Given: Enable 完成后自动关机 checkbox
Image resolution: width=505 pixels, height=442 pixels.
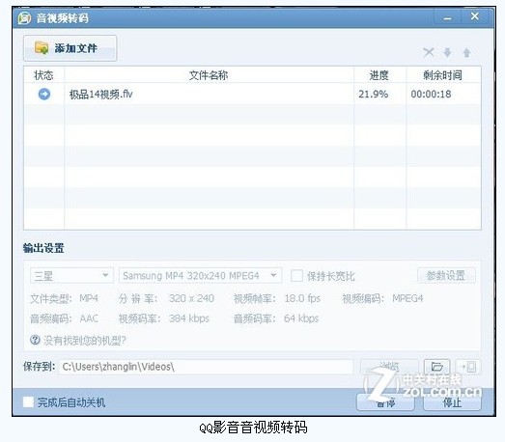Looking at the screenshot, I should 28,401.
